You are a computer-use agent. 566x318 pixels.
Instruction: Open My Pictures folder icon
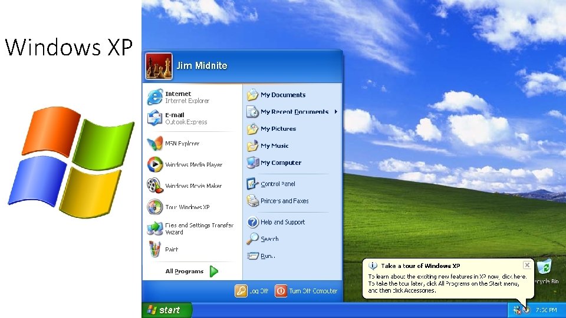253,129
